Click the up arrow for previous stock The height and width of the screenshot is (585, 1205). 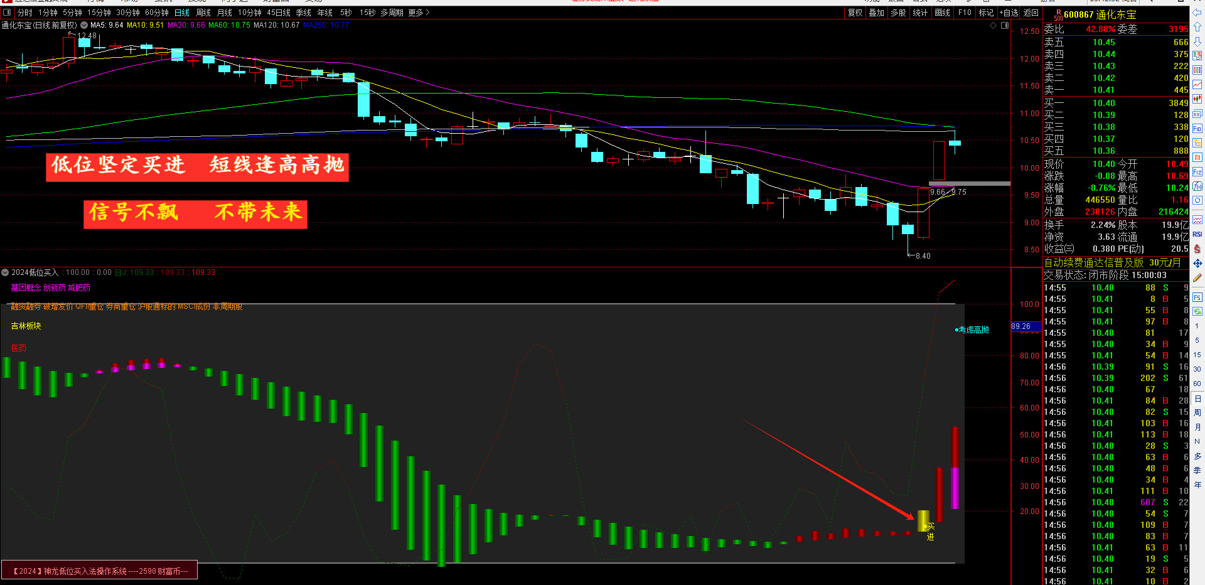[1197, 27]
